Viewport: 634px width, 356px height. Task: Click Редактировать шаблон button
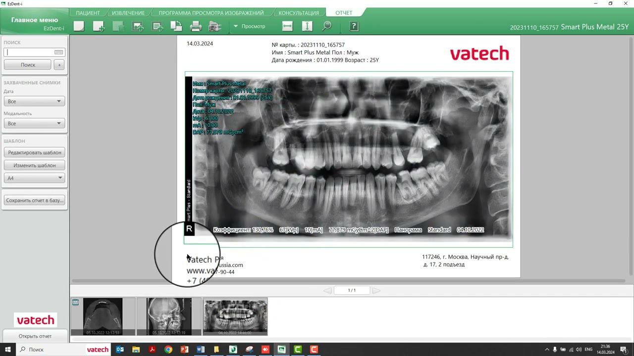pos(35,152)
